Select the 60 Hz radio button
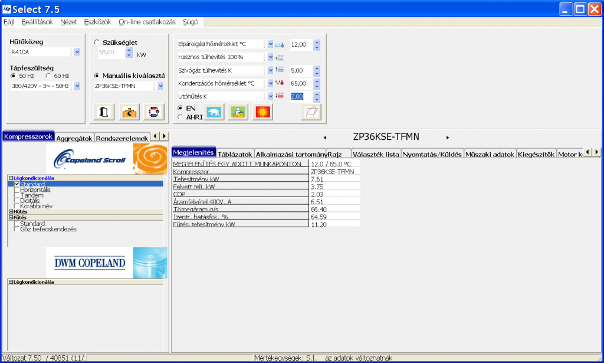The height and width of the screenshot is (363, 604). (x=48, y=76)
